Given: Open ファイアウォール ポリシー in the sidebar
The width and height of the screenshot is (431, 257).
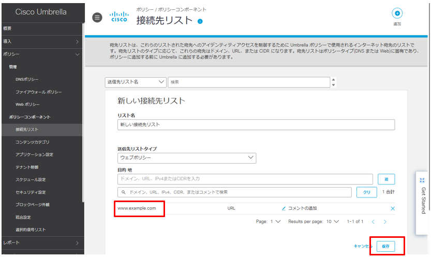Looking at the screenshot, I should click(38, 92).
